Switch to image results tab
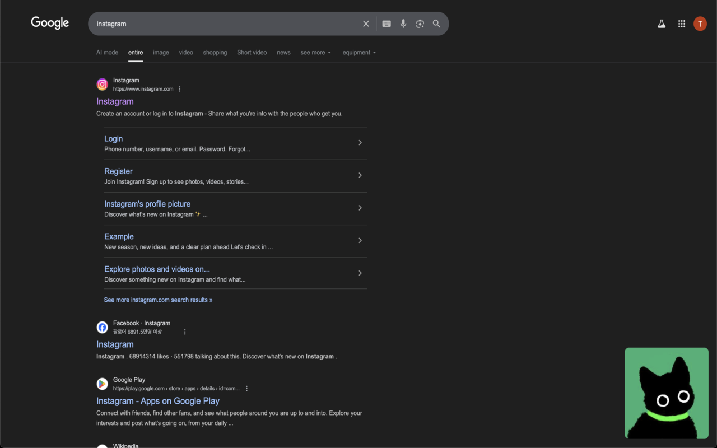The width and height of the screenshot is (717, 448). pos(161,53)
